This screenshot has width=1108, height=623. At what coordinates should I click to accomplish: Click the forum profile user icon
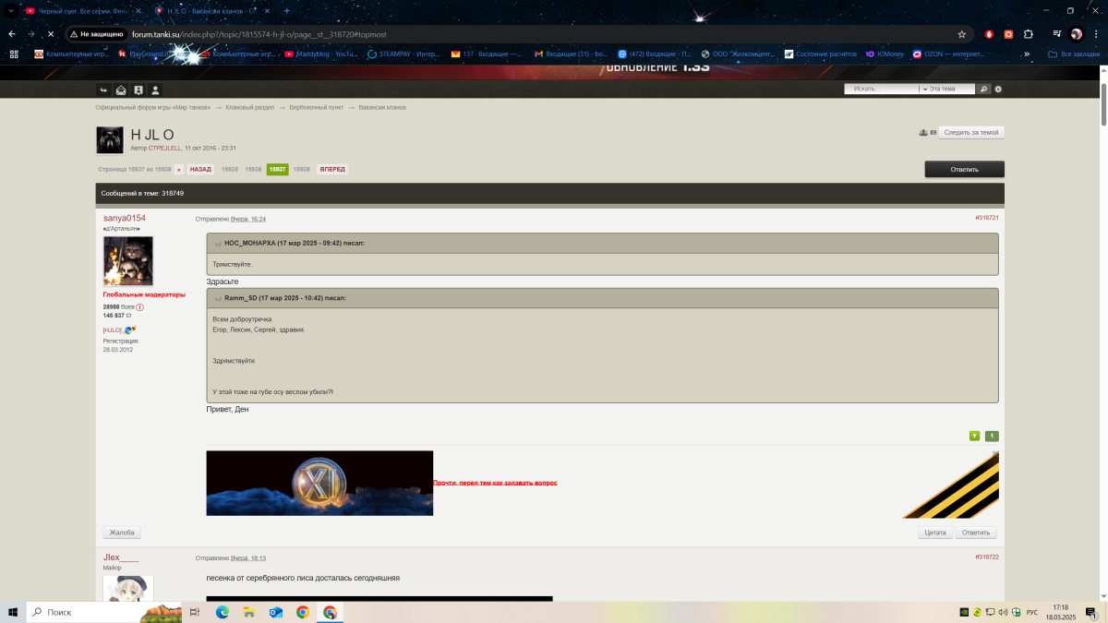[x=155, y=90]
